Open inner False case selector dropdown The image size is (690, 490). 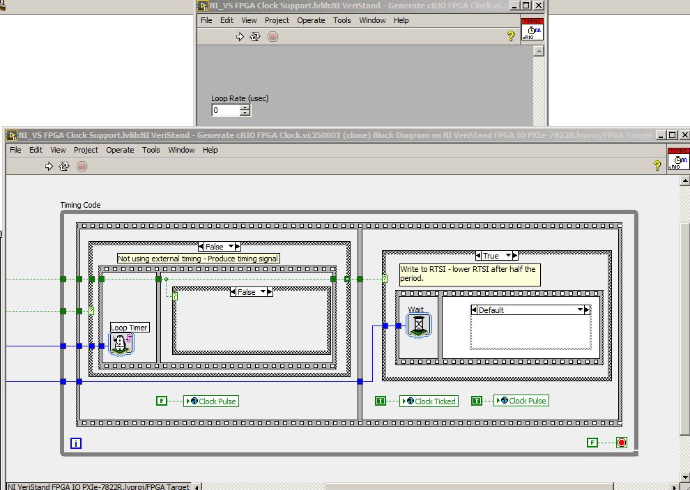coord(263,292)
